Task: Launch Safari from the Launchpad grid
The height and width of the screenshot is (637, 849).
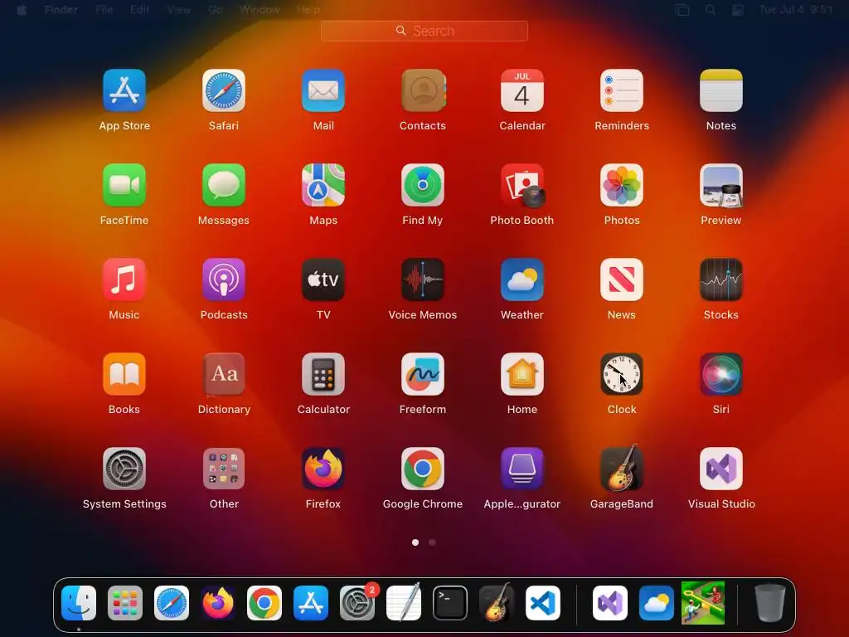Action: pos(224,90)
